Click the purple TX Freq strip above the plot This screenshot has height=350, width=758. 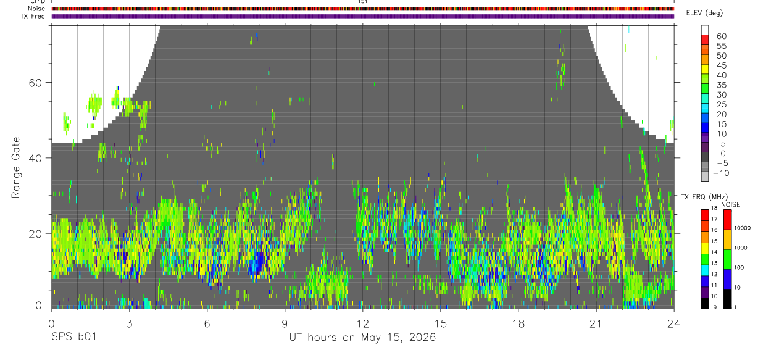[x=362, y=17]
